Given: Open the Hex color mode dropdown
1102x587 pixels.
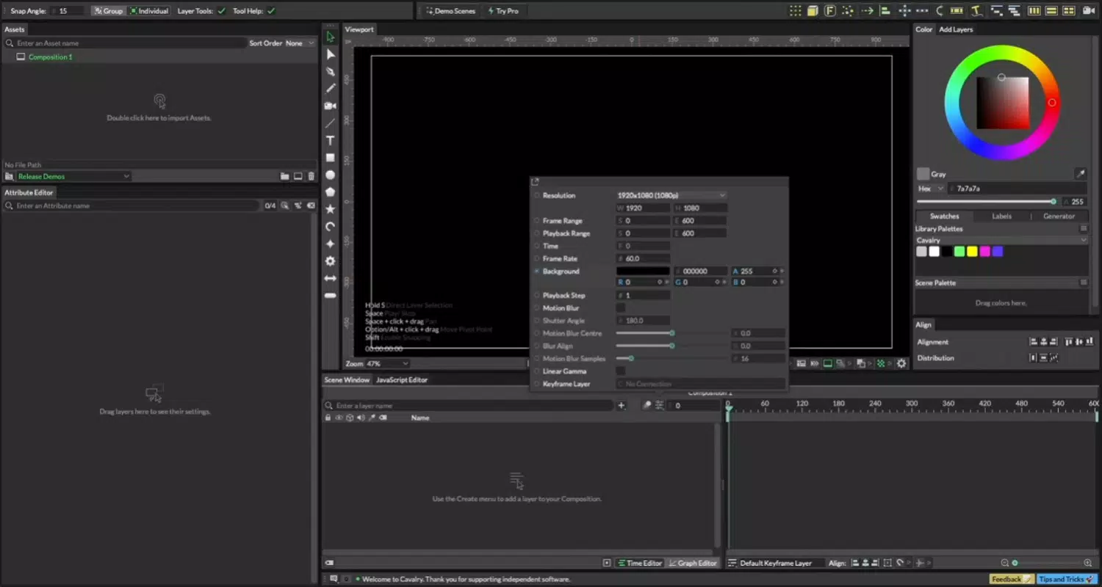Looking at the screenshot, I should tap(931, 189).
